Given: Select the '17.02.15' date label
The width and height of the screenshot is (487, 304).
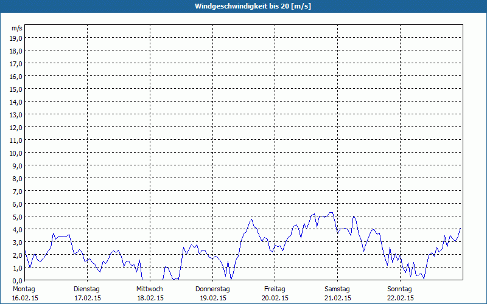Looking at the screenshot, I should click(x=88, y=298).
